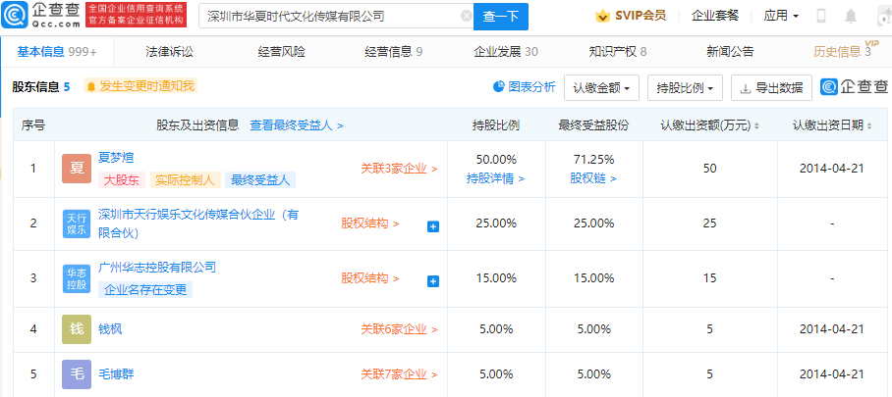The image size is (892, 397).
Task: Switch to the 基本信息 tab
Action: (56, 52)
